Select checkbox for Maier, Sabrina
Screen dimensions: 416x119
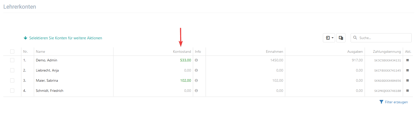pyautogui.click(x=12, y=80)
